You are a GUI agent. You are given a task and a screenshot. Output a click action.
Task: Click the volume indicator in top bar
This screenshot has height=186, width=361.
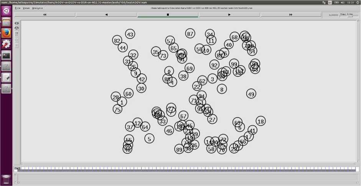point(343,2)
